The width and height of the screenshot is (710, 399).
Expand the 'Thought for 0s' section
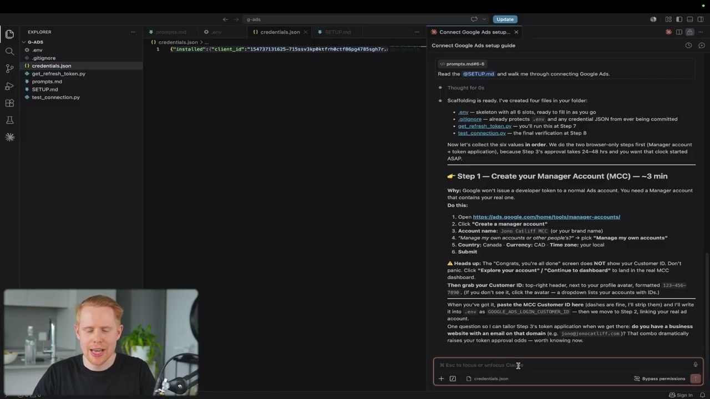point(466,88)
